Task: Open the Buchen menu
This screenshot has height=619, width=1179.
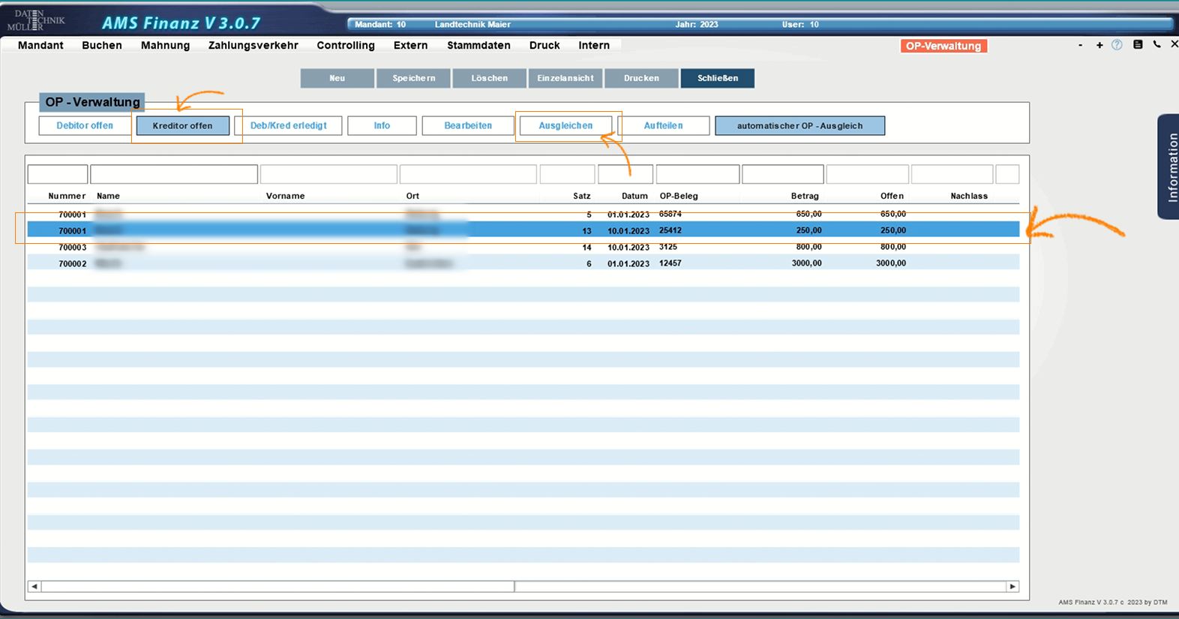Action: (x=102, y=46)
